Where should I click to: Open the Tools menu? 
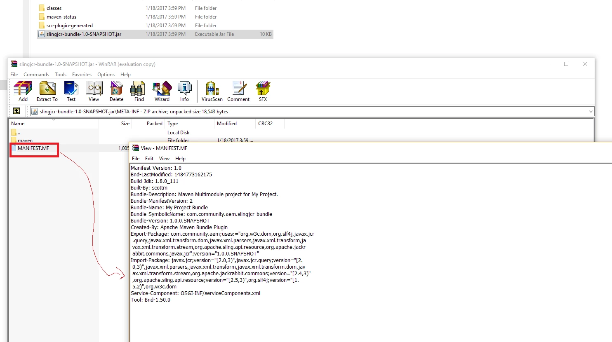[x=61, y=75]
